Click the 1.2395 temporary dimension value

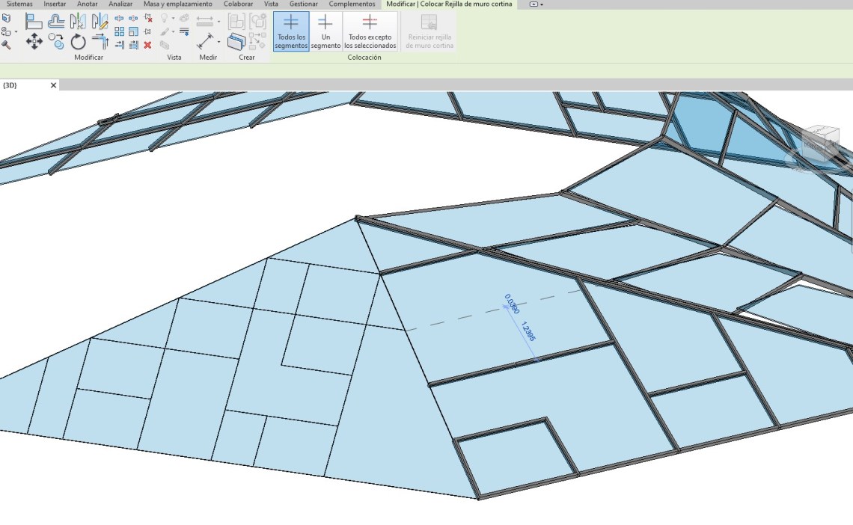[528, 331]
